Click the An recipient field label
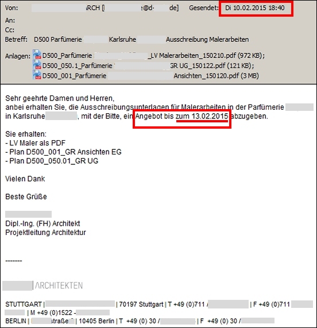Image resolution: width=317 pixels, height=328 pixels. pos(10,20)
